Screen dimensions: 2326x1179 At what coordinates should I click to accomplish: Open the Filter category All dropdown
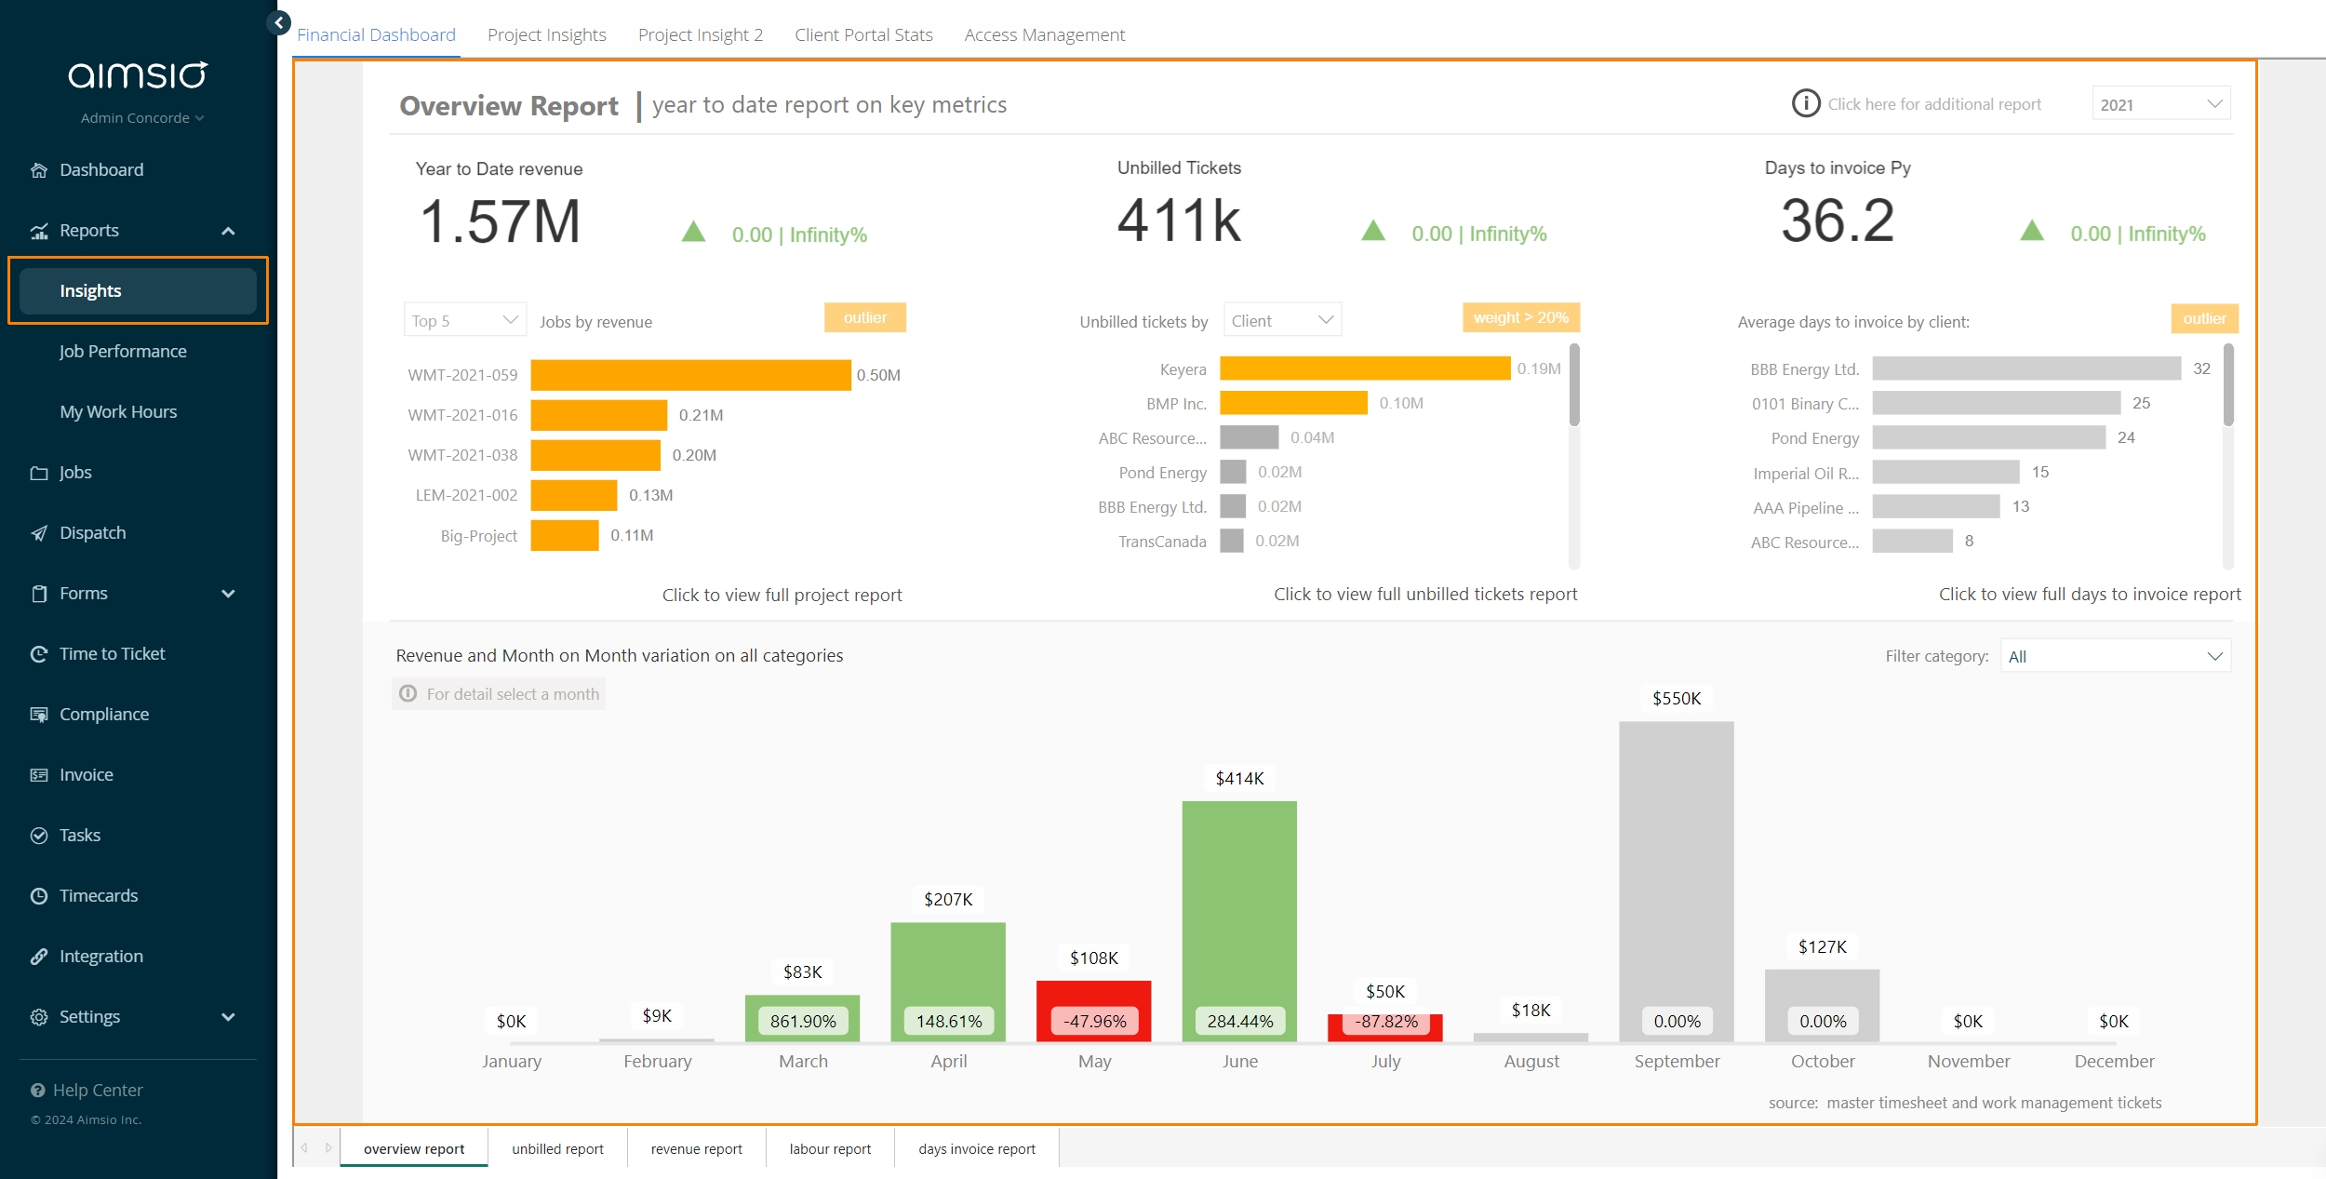(x=2116, y=656)
